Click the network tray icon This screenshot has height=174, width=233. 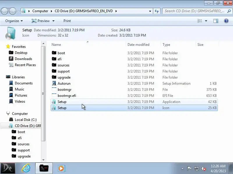(196, 168)
